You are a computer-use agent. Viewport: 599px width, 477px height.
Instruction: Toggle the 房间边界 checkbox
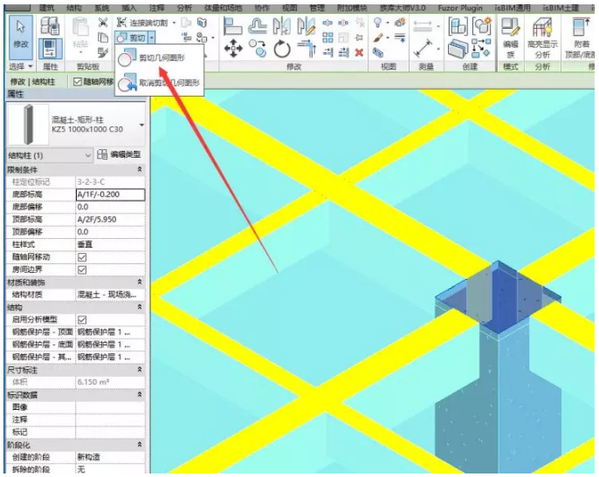82,269
